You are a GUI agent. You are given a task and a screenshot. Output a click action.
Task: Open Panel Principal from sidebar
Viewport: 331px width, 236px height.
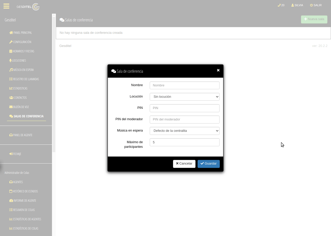point(21,33)
